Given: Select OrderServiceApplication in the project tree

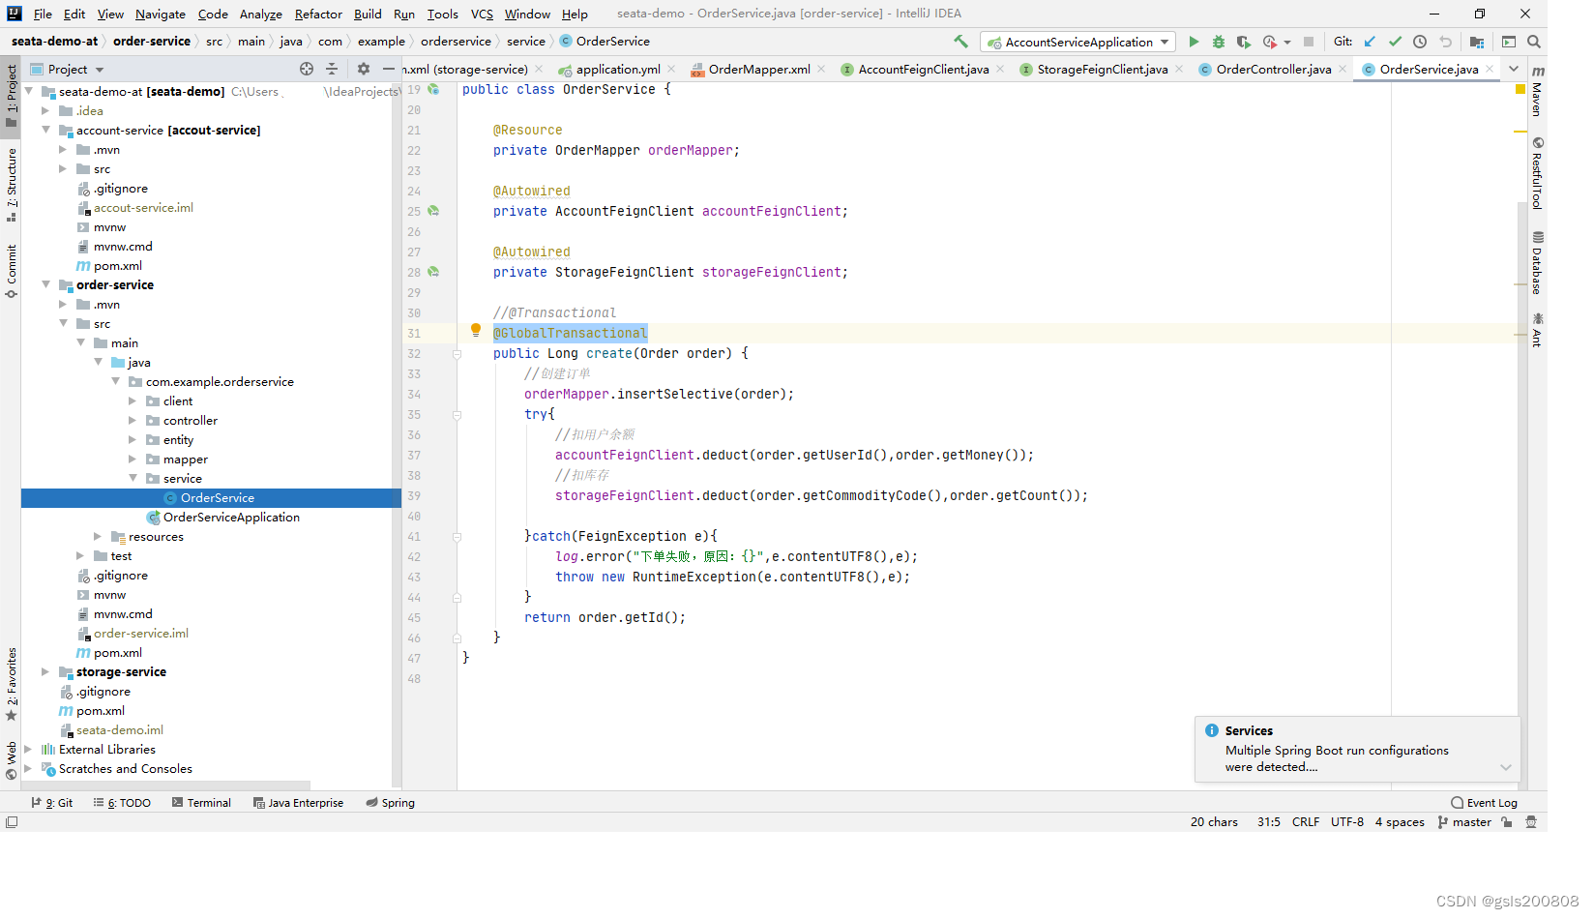Looking at the screenshot, I should click(x=231, y=518).
